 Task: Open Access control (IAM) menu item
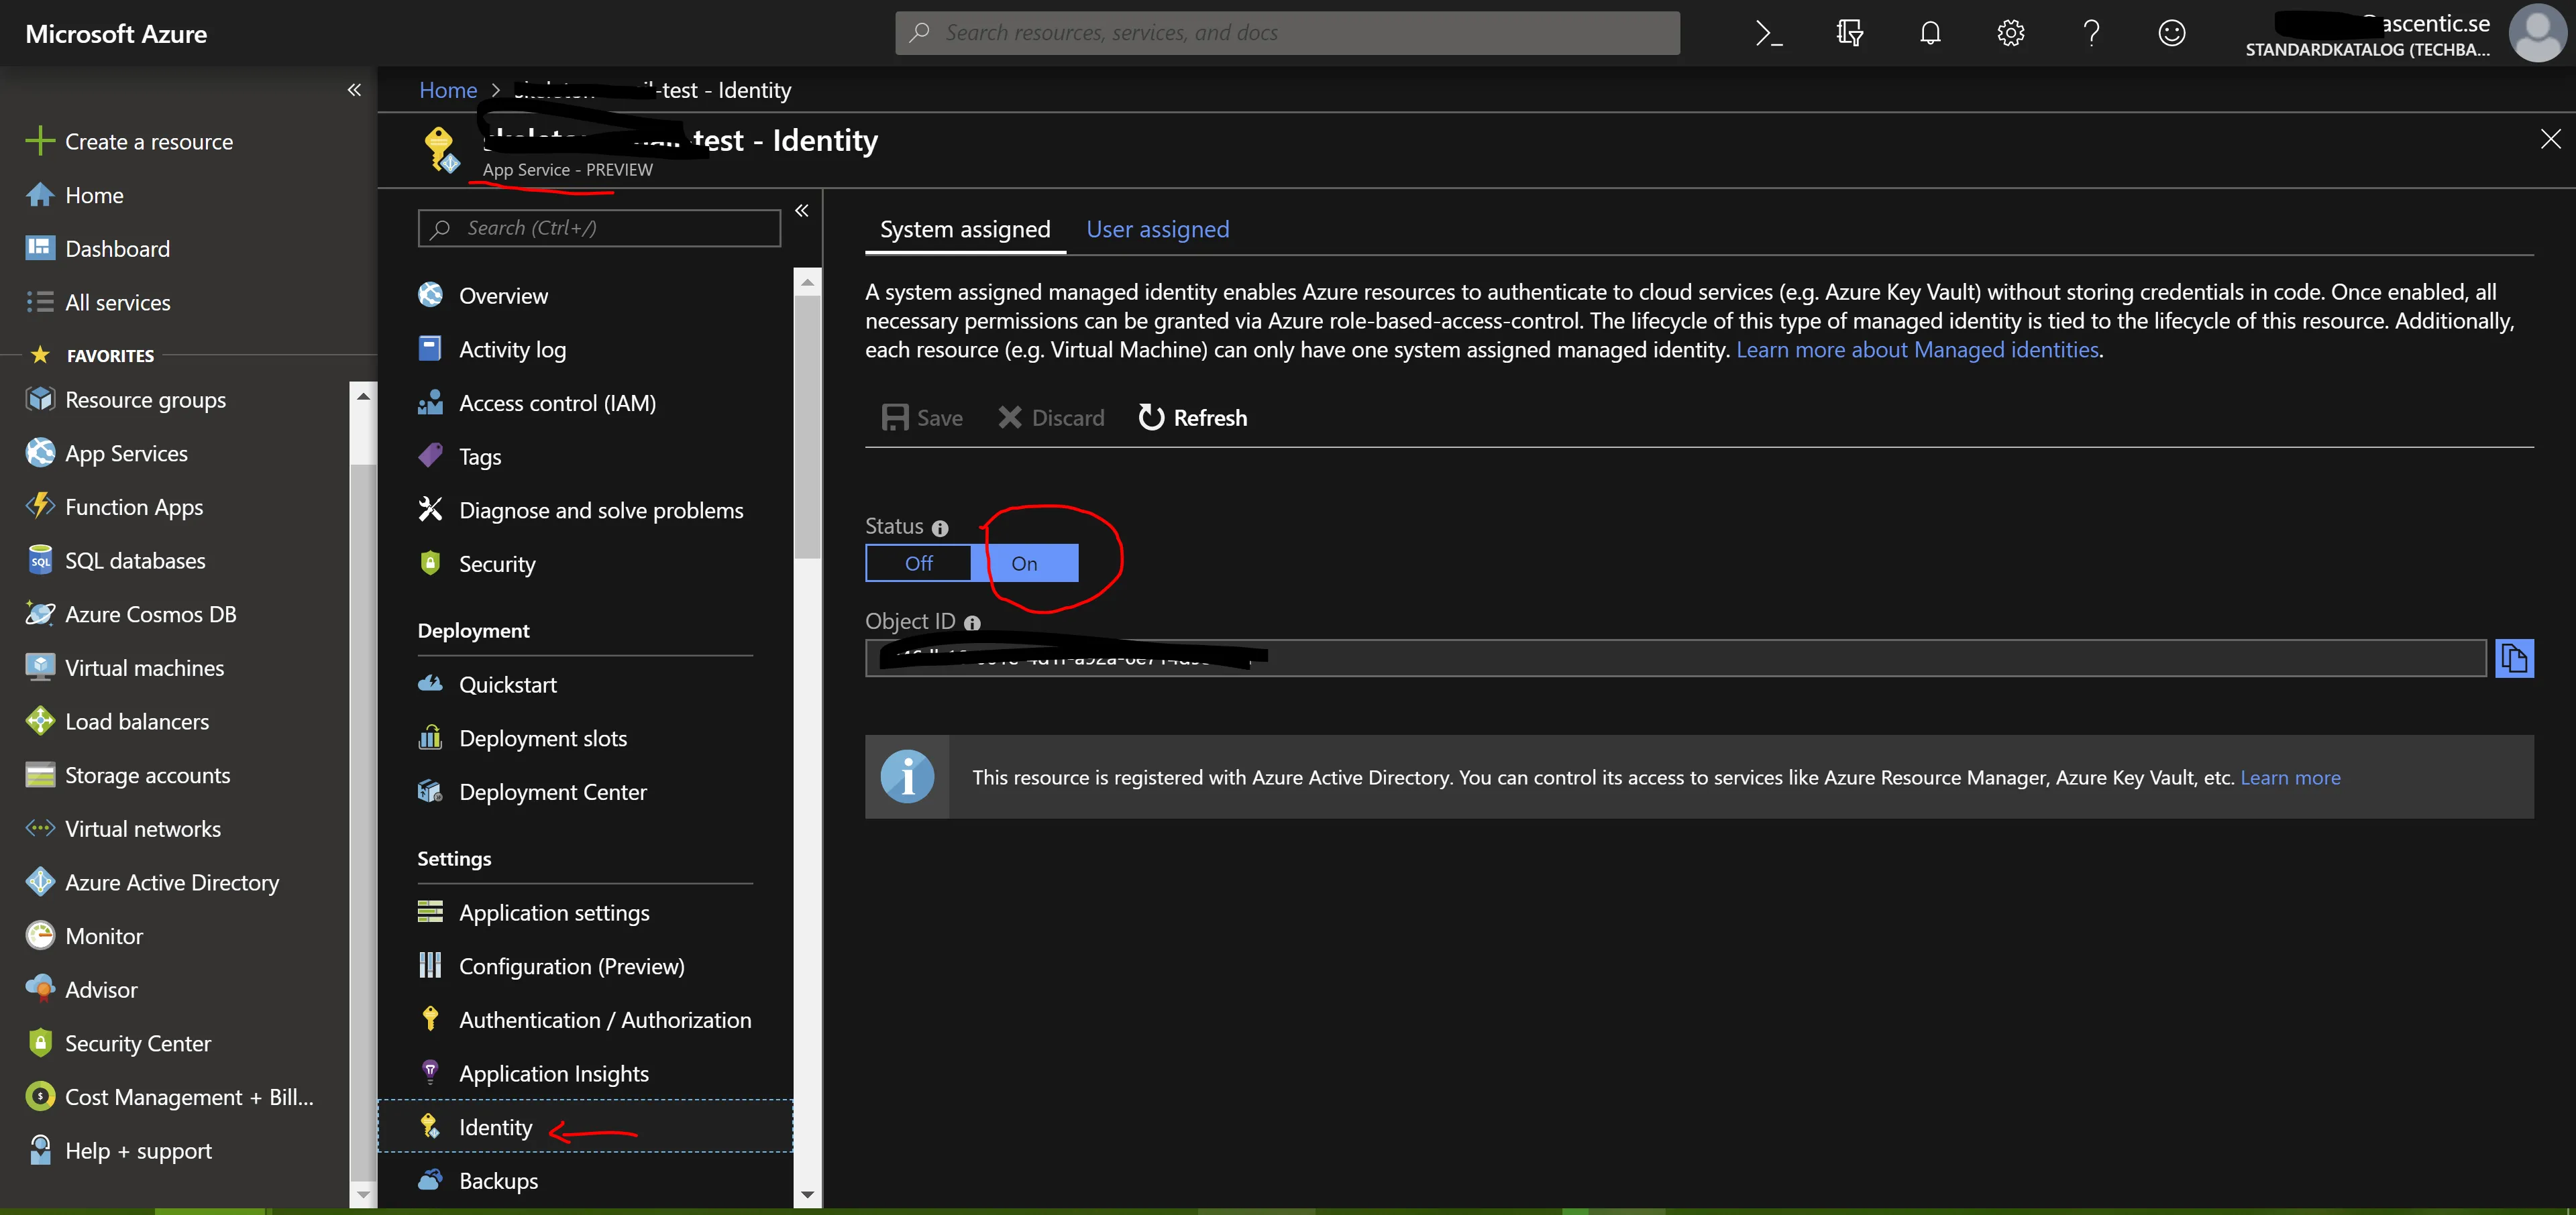tap(557, 404)
